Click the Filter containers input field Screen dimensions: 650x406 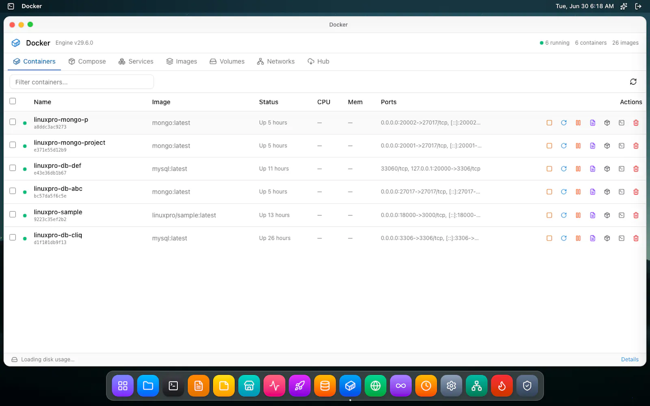click(x=82, y=82)
